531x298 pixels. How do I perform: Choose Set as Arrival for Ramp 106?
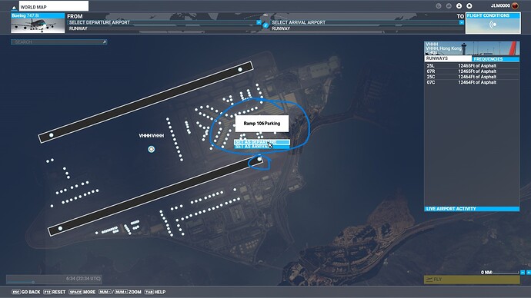(x=262, y=147)
